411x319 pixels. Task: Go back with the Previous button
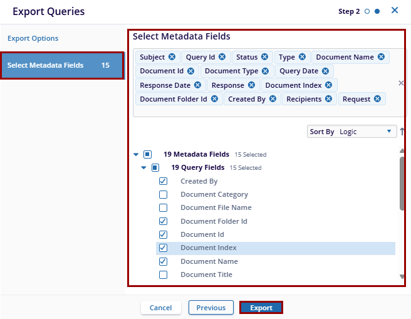point(211,308)
